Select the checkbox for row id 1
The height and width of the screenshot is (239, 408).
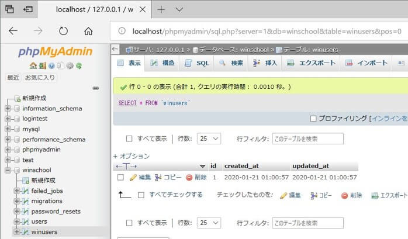tap(120, 178)
